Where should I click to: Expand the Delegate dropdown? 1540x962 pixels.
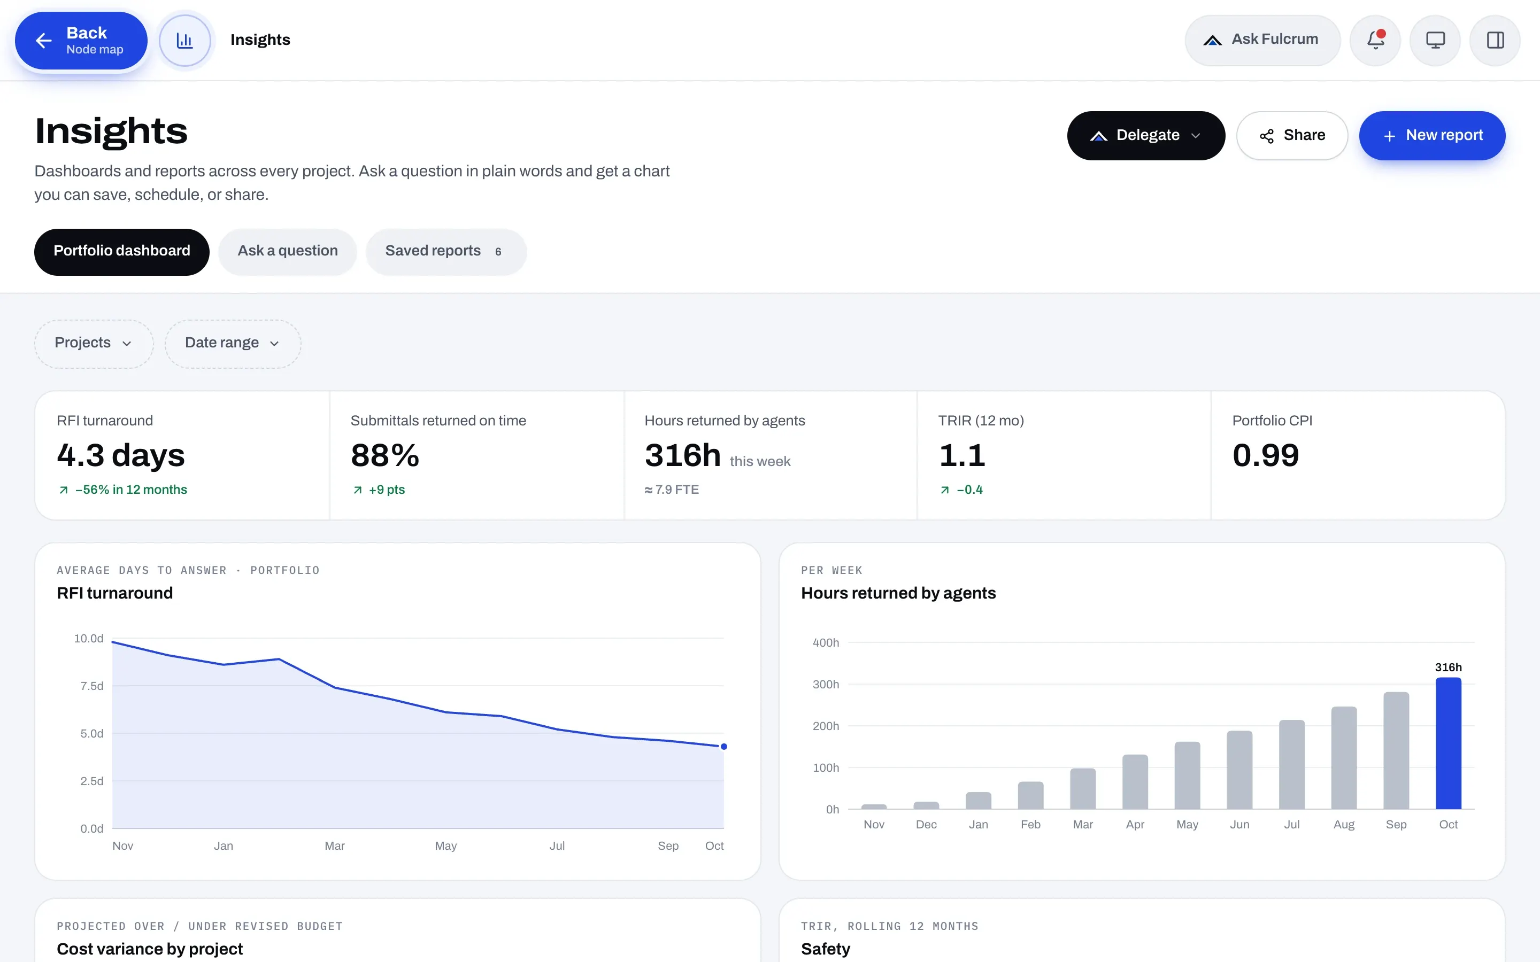(1145, 136)
